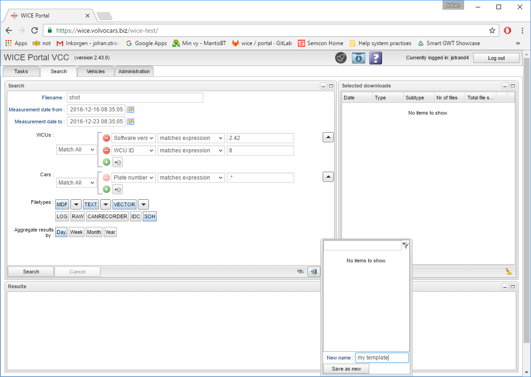Click the Filename input field
The width and height of the screenshot is (531, 377).
click(x=135, y=98)
